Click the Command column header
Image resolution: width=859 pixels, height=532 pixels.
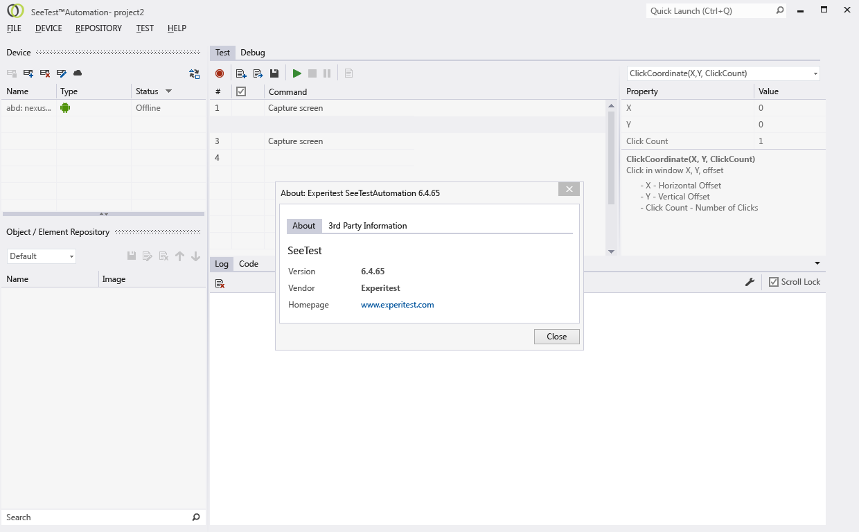pyautogui.click(x=288, y=91)
